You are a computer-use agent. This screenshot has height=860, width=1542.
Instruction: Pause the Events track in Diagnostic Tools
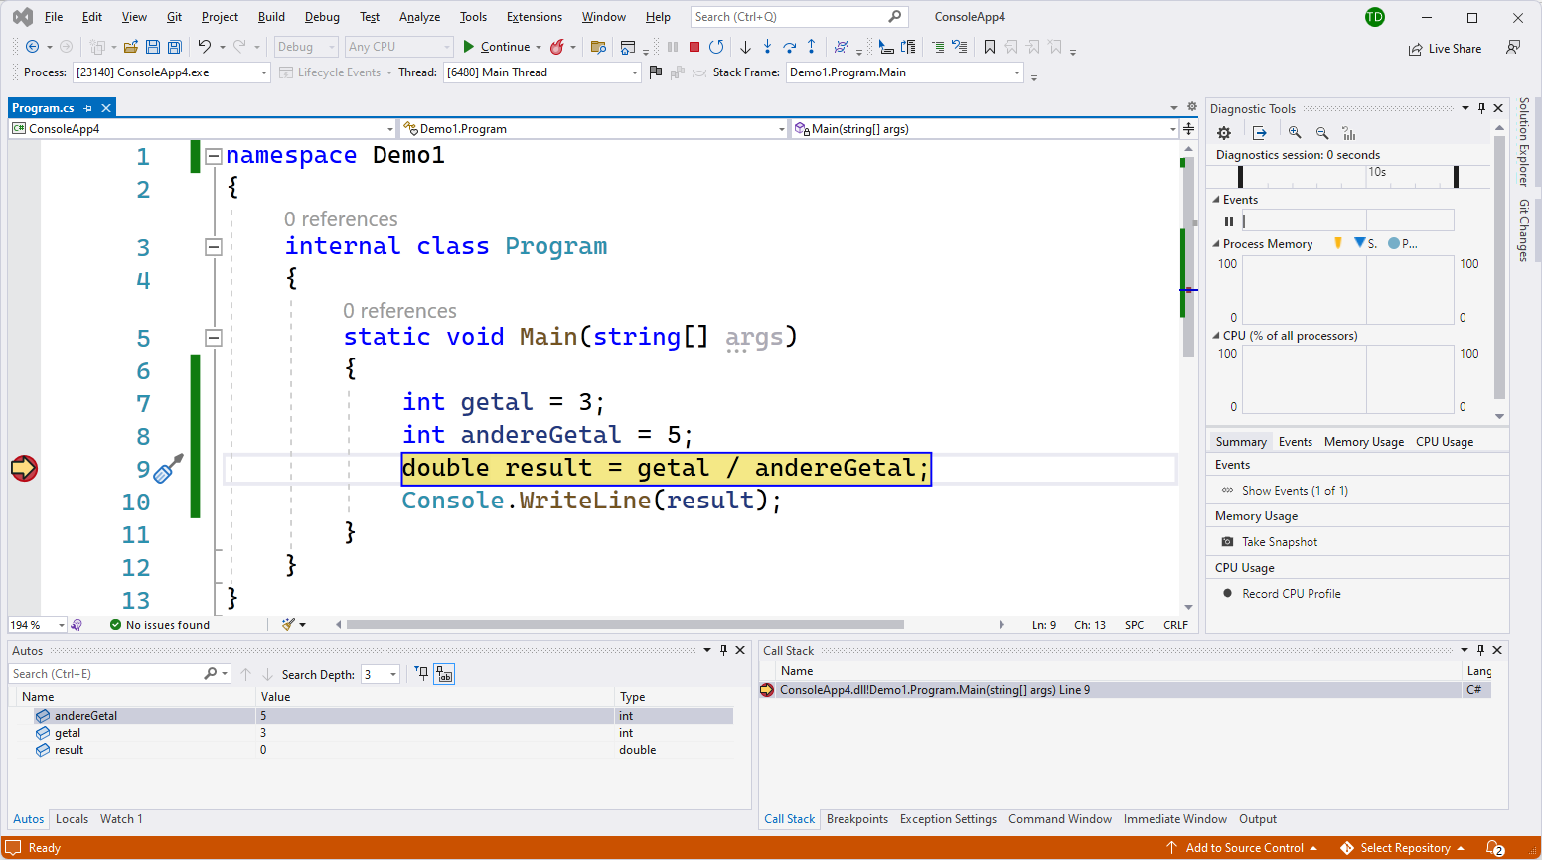coord(1229,221)
